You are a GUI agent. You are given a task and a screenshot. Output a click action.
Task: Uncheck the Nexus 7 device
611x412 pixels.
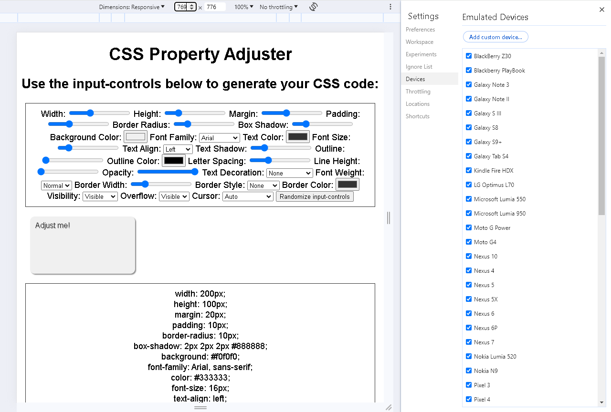[468, 342]
